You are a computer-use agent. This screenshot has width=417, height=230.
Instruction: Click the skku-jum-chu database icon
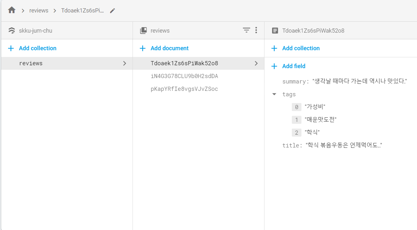(x=12, y=31)
